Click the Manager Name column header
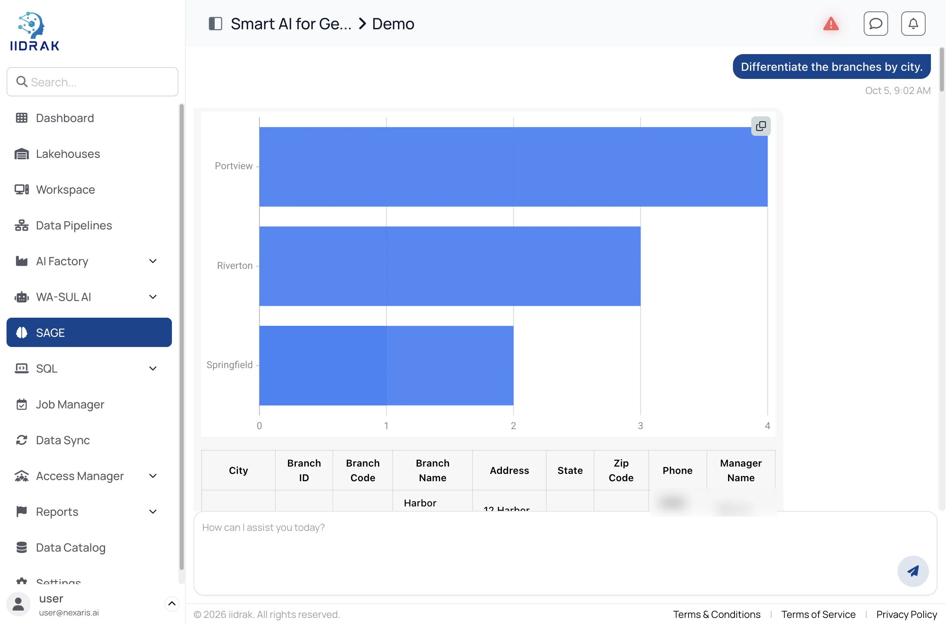Screen dimensions: 946x624 741,470
